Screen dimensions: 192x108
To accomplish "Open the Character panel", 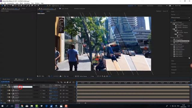I will 174,67.
